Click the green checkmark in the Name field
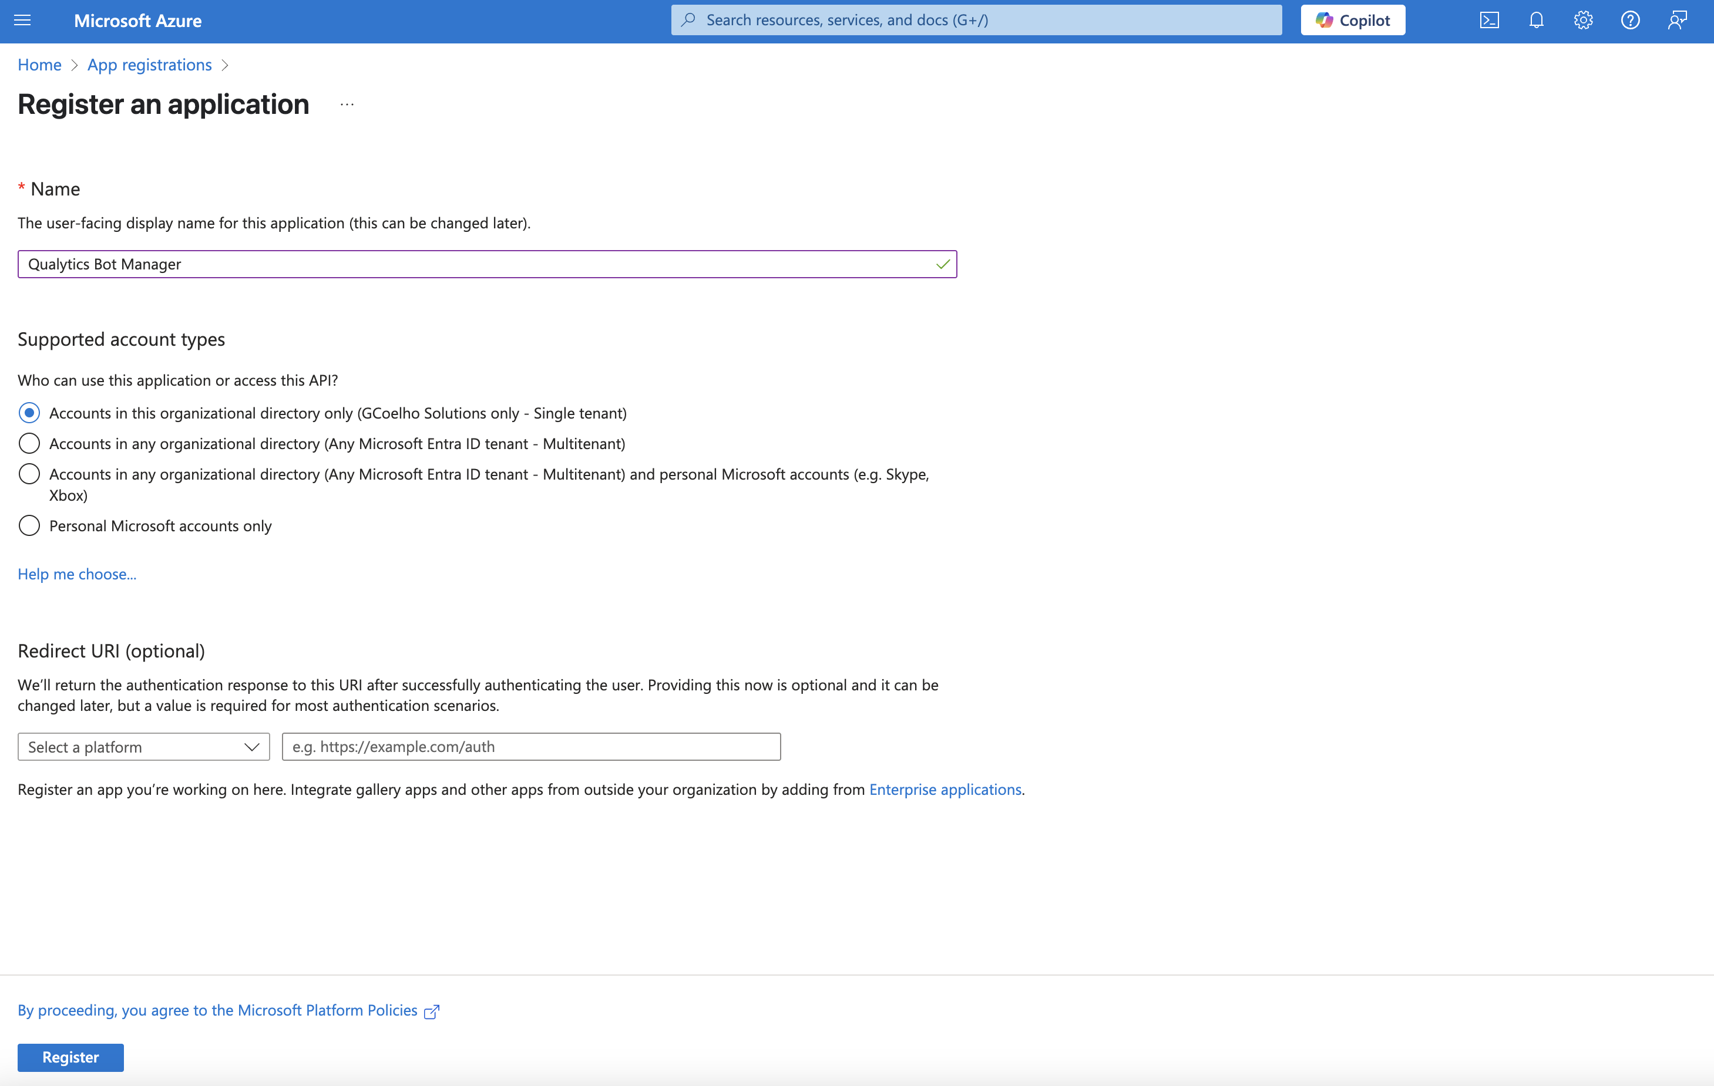The image size is (1714, 1086). 942,265
